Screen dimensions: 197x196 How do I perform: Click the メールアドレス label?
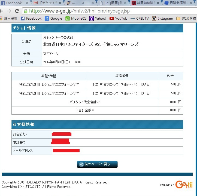click(23, 151)
